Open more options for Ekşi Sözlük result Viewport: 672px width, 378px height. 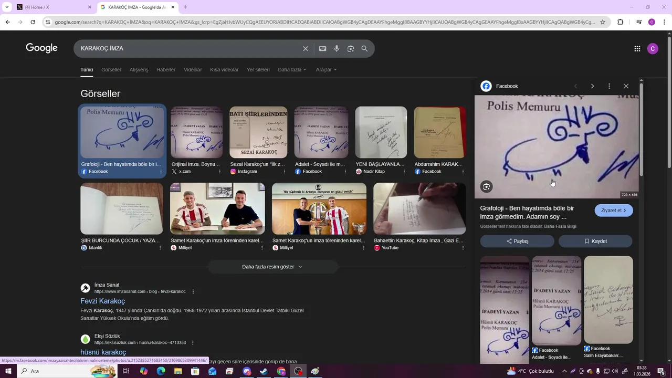(193, 342)
